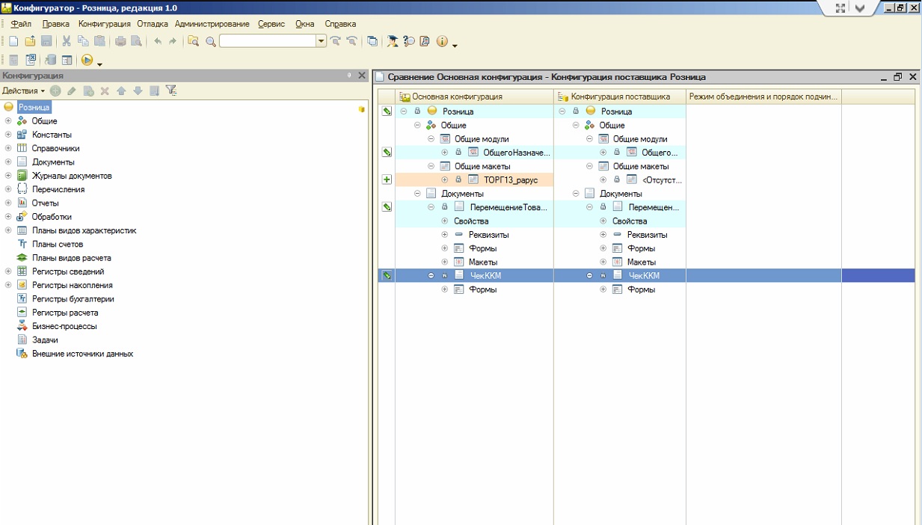
Task: Expand Реквизиты in Конфигурация поставщика column
Action: (x=603, y=235)
